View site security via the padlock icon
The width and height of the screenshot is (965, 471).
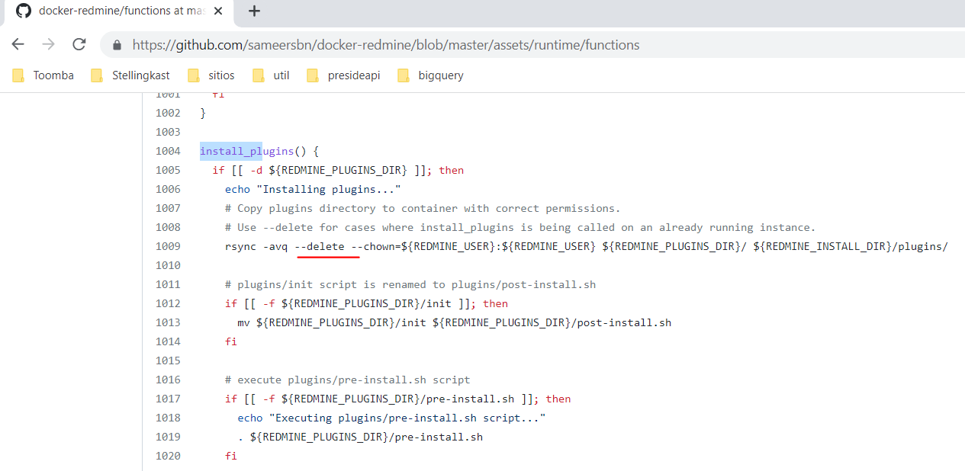tap(115, 45)
